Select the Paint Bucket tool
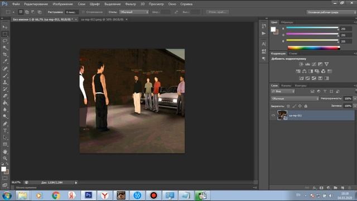Screen dimensions: 357x201 point(5,103)
